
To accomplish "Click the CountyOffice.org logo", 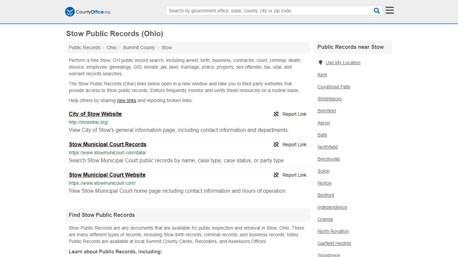I will 88,12.
